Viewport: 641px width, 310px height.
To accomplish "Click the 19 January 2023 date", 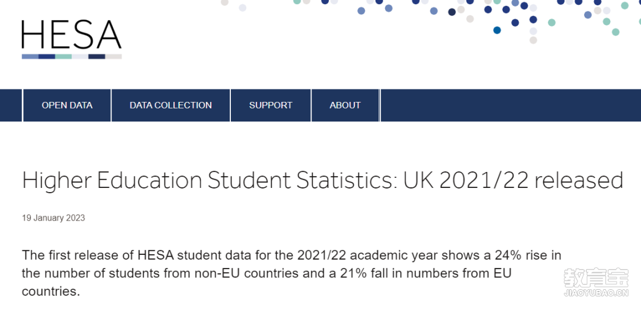I will [53, 218].
